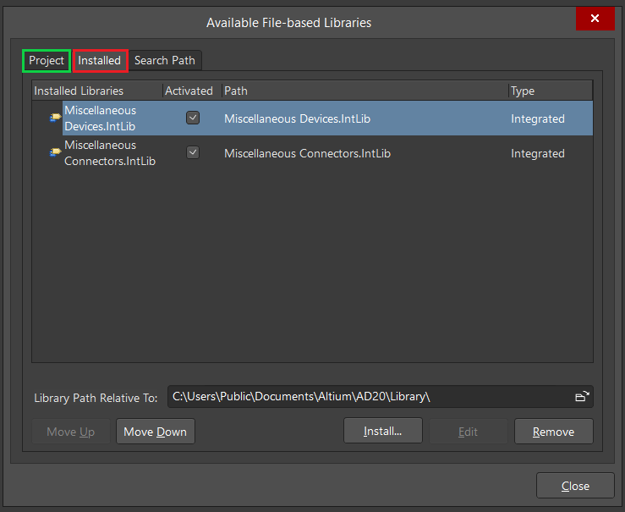Click the Close button at bottom

point(575,486)
